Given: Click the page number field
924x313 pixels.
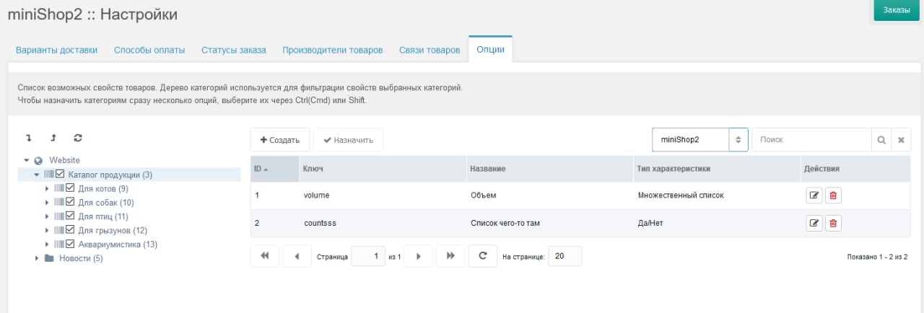Looking at the screenshot, I should click(368, 256).
